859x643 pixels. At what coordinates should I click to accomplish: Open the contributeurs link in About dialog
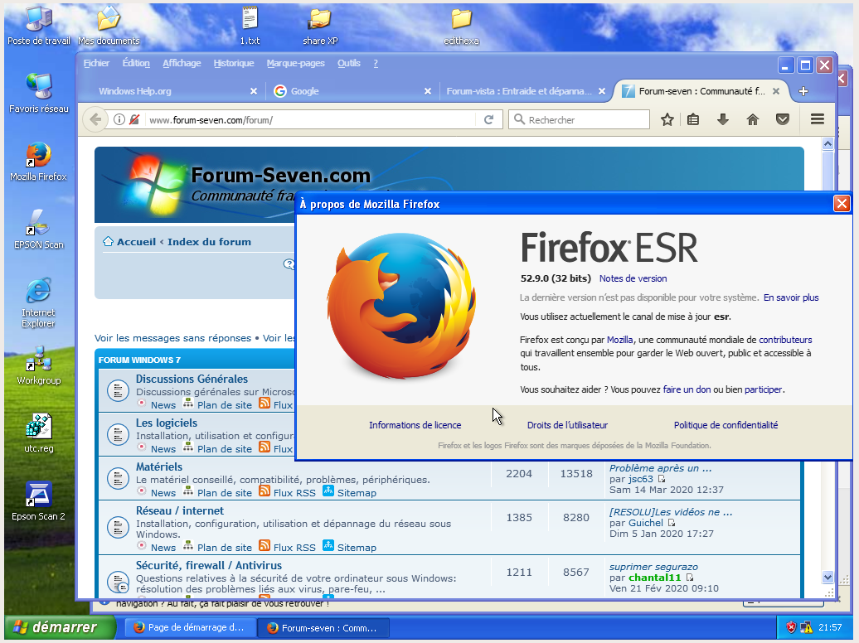(785, 340)
